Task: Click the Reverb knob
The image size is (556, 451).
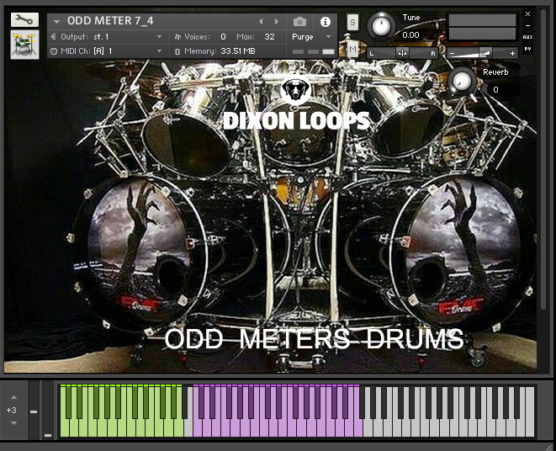Action: (x=460, y=81)
